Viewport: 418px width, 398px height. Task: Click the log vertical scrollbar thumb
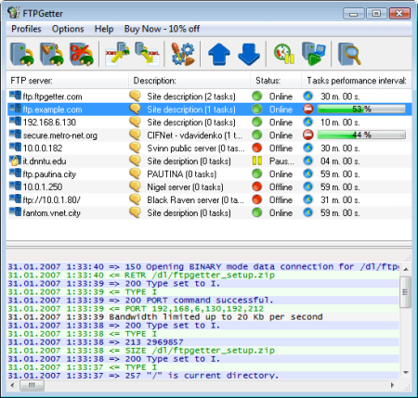(405, 292)
